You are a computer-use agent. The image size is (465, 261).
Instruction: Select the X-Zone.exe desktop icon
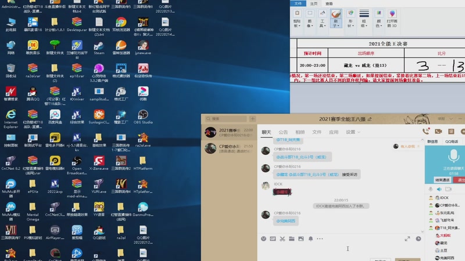tap(99, 163)
